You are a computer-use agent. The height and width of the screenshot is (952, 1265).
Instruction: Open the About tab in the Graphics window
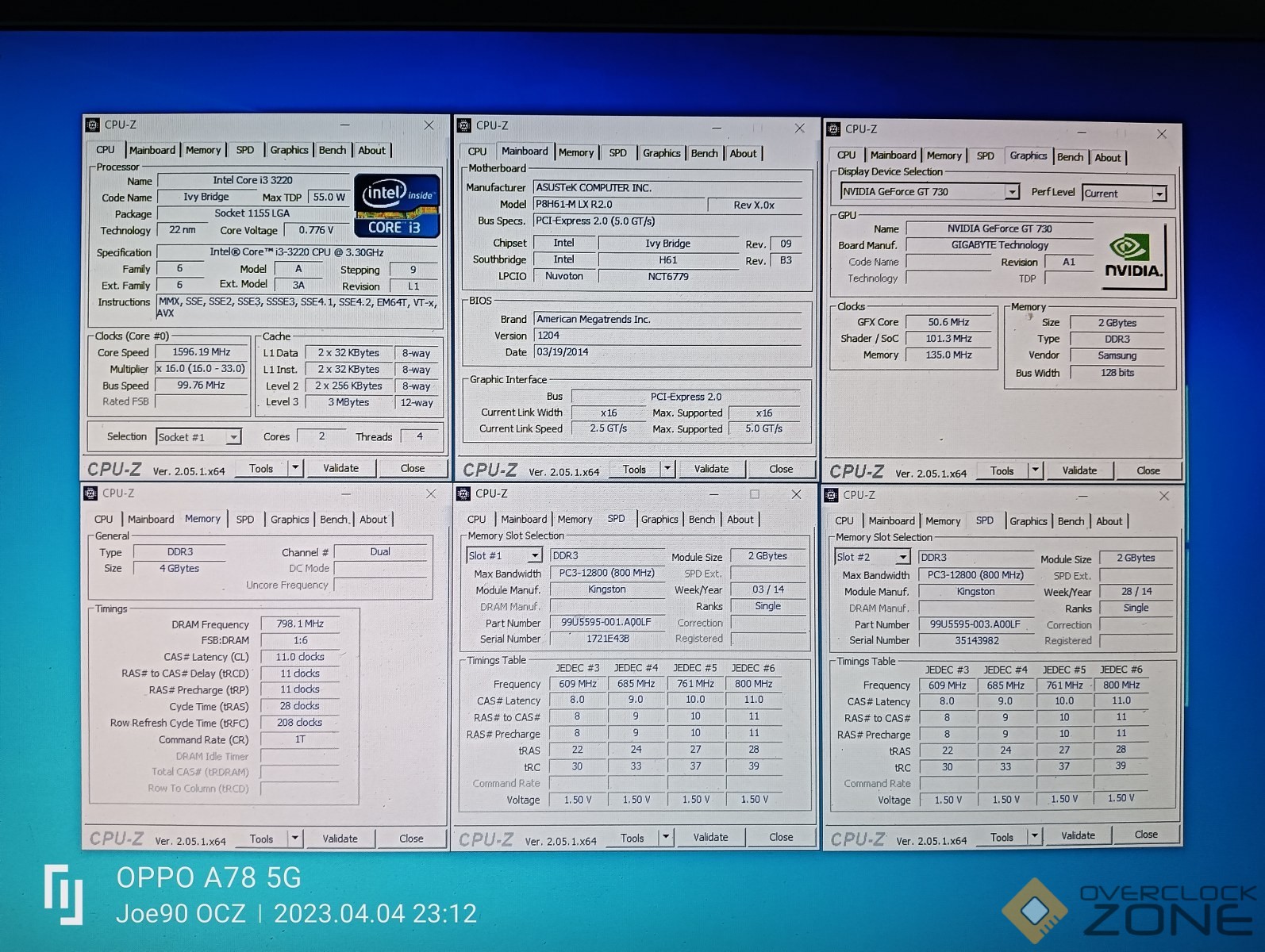coord(1108,157)
